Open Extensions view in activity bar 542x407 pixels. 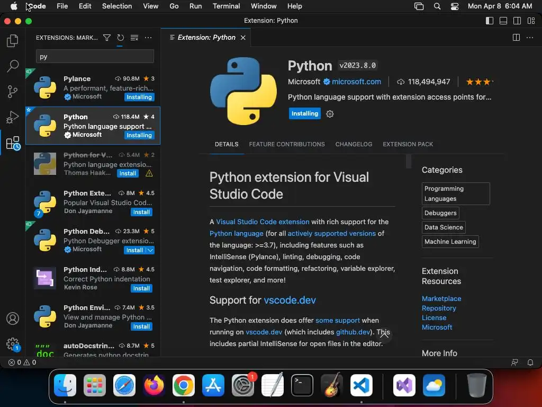click(x=13, y=143)
